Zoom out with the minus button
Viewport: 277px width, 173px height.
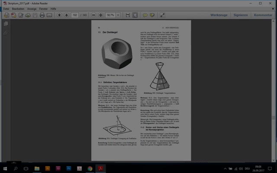(93, 15)
